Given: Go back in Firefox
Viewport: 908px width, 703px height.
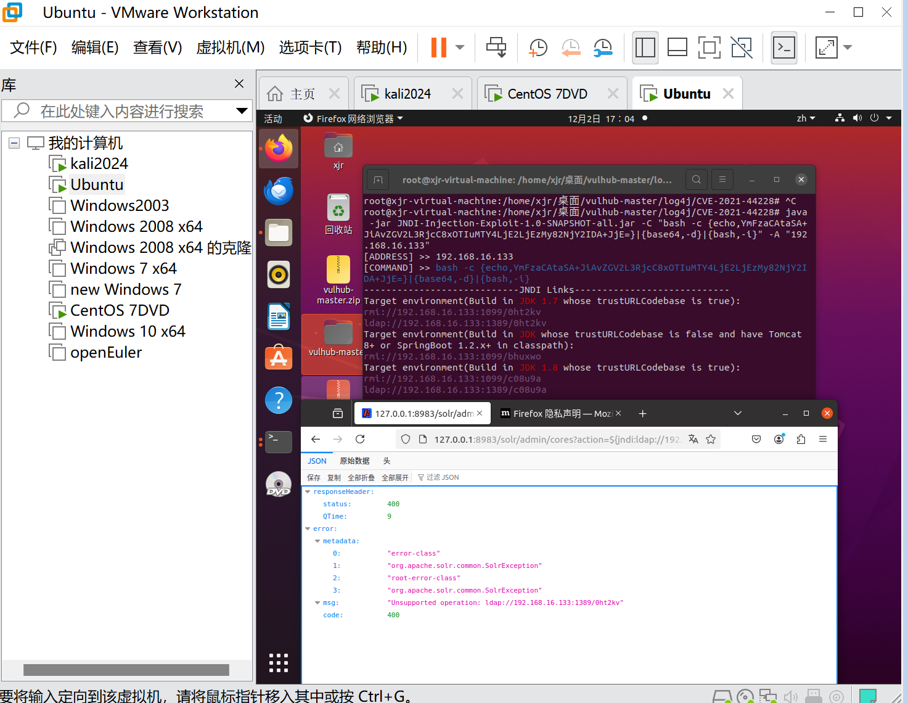Looking at the screenshot, I should (x=316, y=439).
